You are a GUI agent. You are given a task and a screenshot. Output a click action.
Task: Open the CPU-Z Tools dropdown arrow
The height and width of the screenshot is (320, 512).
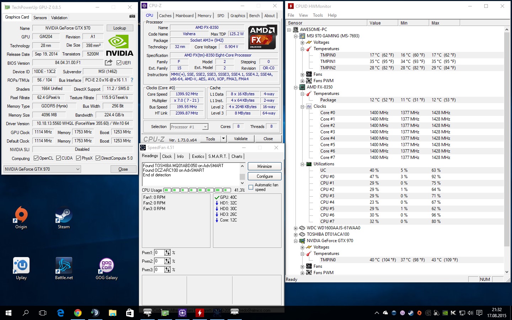point(223,139)
